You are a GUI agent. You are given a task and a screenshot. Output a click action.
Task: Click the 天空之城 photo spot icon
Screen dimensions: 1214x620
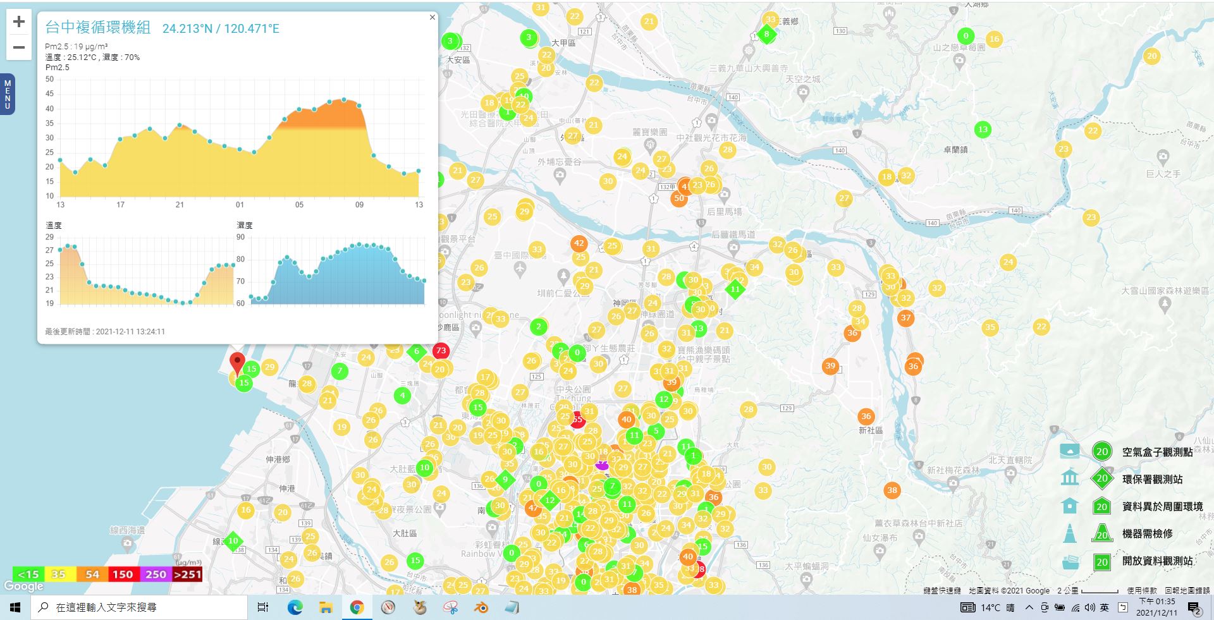pyautogui.click(x=803, y=93)
